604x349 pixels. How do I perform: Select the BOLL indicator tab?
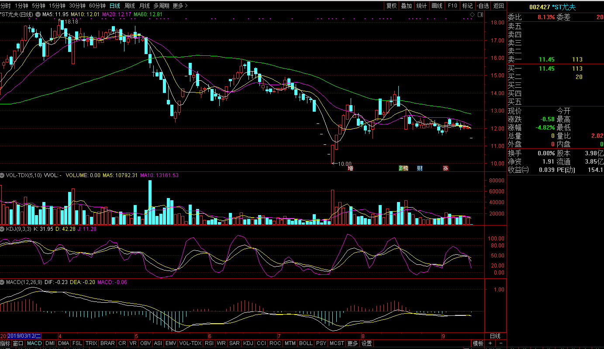point(306,343)
